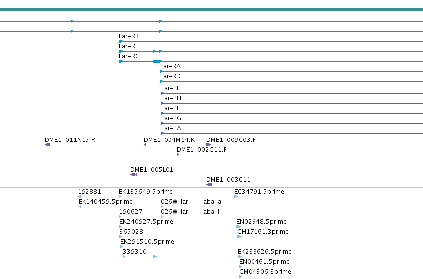Click the EC34791.5prime feature arrow
The image size is (423, 279).
tap(236, 197)
